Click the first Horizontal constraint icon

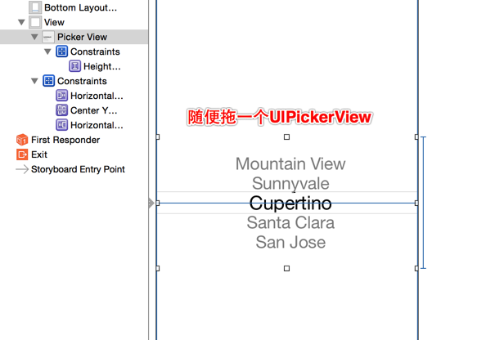pos(61,96)
